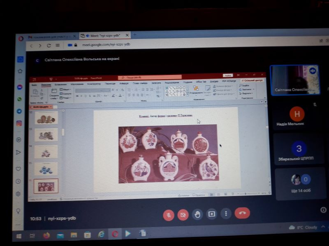The width and height of the screenshot is (329, 246).
Task: Click Opera icon on the taskbar
Action: click(x=115, y=234)
